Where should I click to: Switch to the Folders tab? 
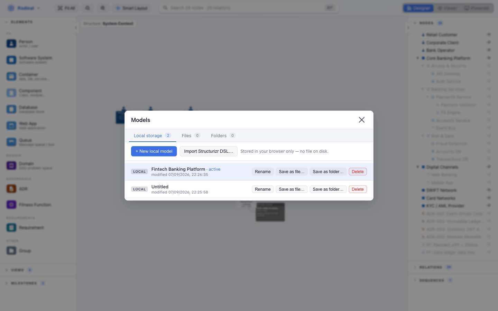tap(223, 135)
